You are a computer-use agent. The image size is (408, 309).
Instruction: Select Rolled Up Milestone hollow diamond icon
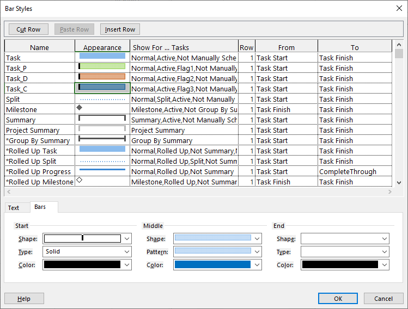(80, 180)
